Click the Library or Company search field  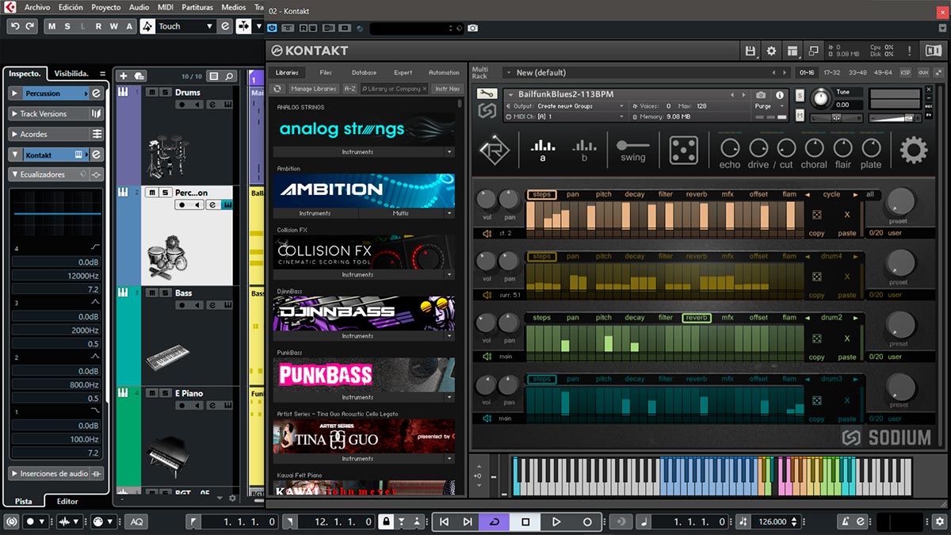point(395,89)
